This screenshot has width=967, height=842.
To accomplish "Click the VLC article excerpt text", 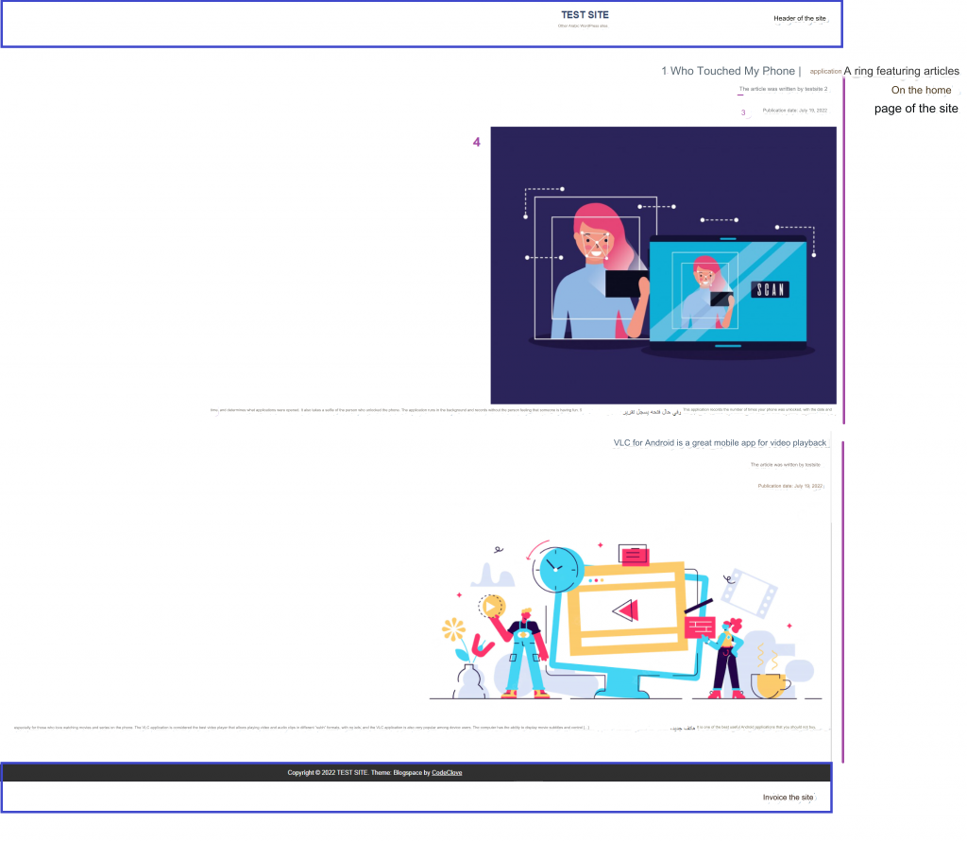I will (416, 728).
